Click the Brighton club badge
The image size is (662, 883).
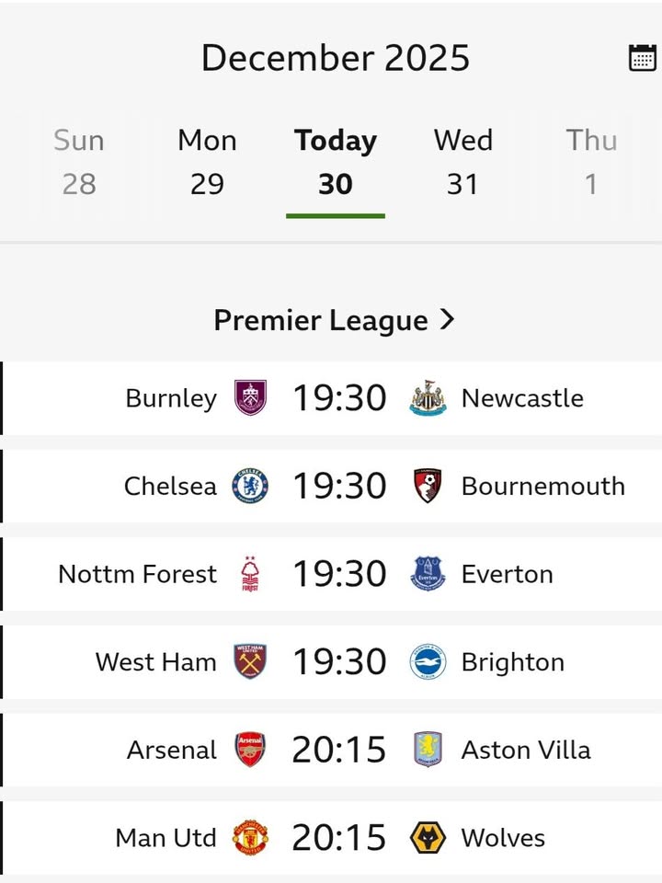[x=428, y=662]
